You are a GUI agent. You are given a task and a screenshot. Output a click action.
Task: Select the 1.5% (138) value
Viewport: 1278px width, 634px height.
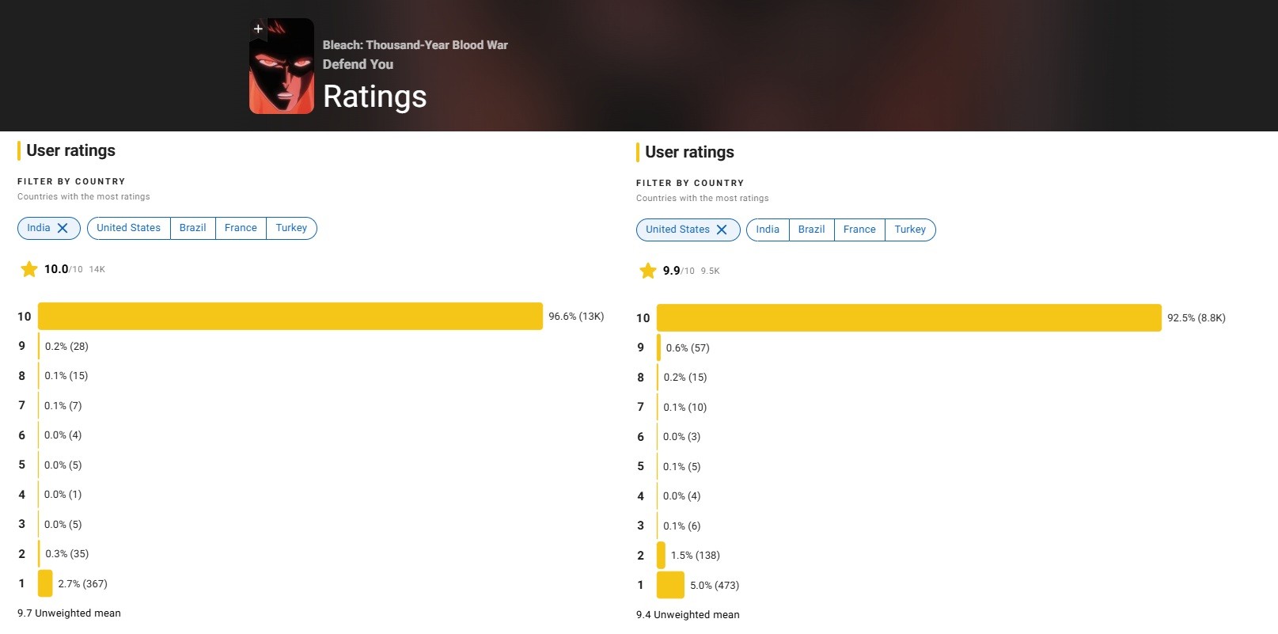pyautogui.click(x=696, y=556)
